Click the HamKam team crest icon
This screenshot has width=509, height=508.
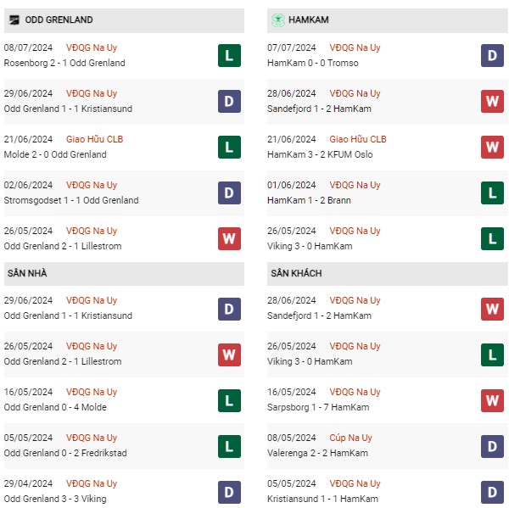point(277,20)
